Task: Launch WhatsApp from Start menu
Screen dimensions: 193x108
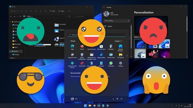Action: [111, 64]
